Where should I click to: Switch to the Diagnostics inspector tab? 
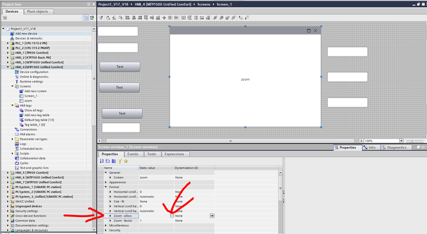point(397,147)
